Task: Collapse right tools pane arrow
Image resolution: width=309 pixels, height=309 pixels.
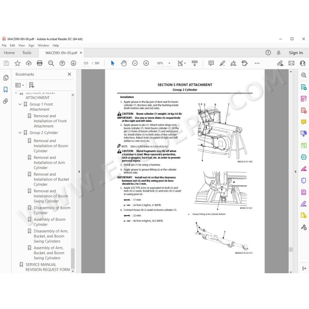Action: point(295,172)
